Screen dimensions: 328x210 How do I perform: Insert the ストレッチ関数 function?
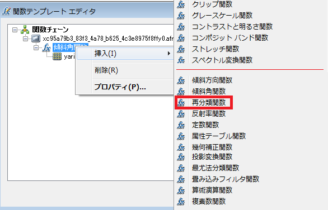point(215,49)
